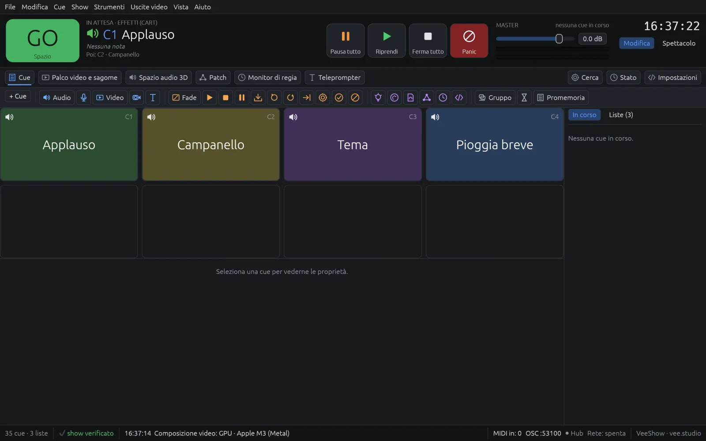706x441 pixels.
Task: Open the Impostazioni panel
Action: [672, 78]
